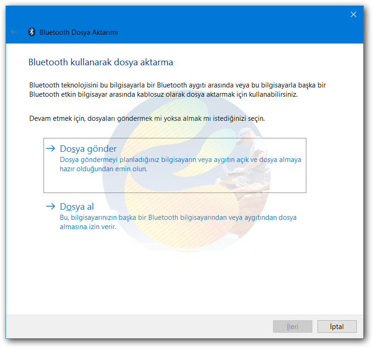Click the 'Bluetooth Dosya Aktarımı' title text
The width and height of the screenshot is (373, 348).
pyautogui.click(x=79, y=32)
